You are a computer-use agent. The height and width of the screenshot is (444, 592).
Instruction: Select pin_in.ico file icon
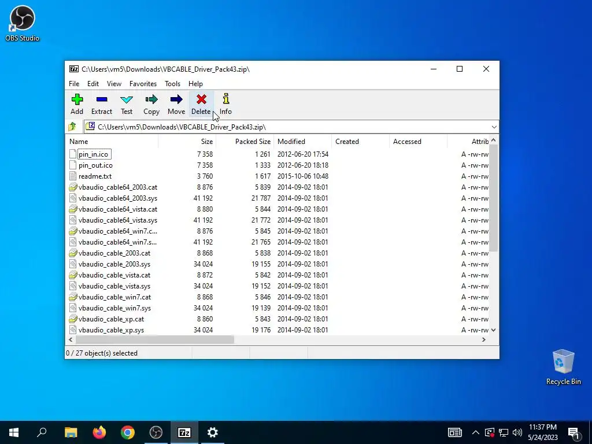coord(73,154)
